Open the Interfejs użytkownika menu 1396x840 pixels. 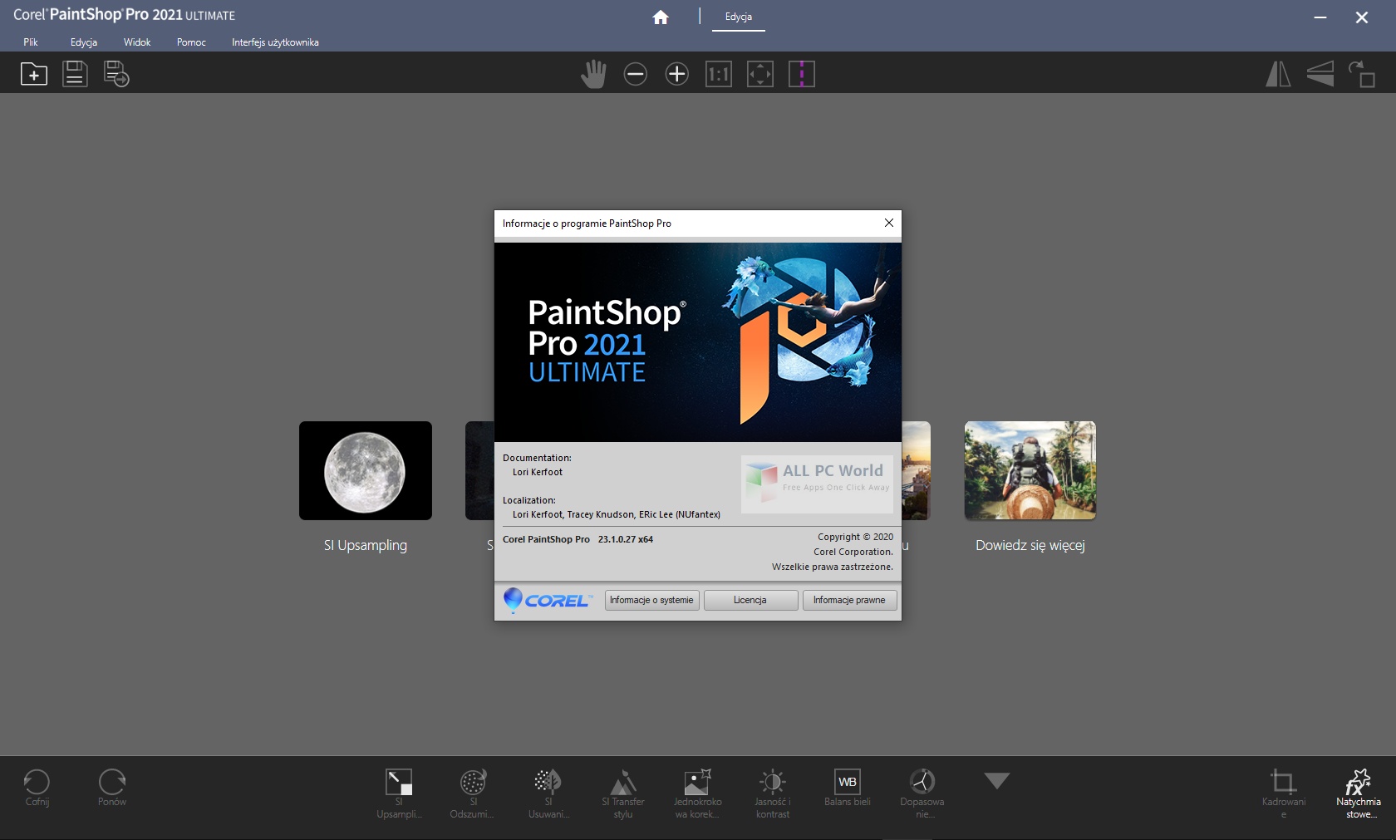(275, 42)
